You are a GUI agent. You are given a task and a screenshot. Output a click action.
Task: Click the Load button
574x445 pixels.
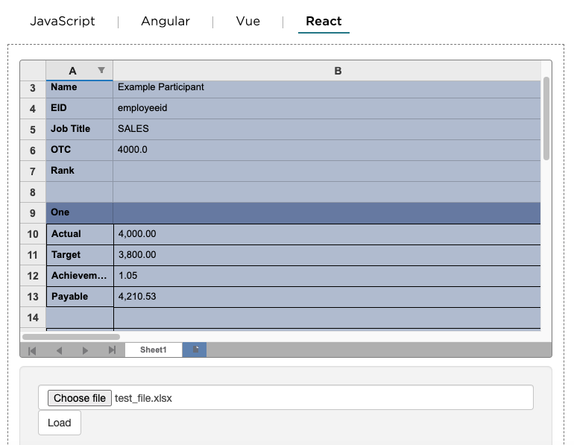point(60,423)
